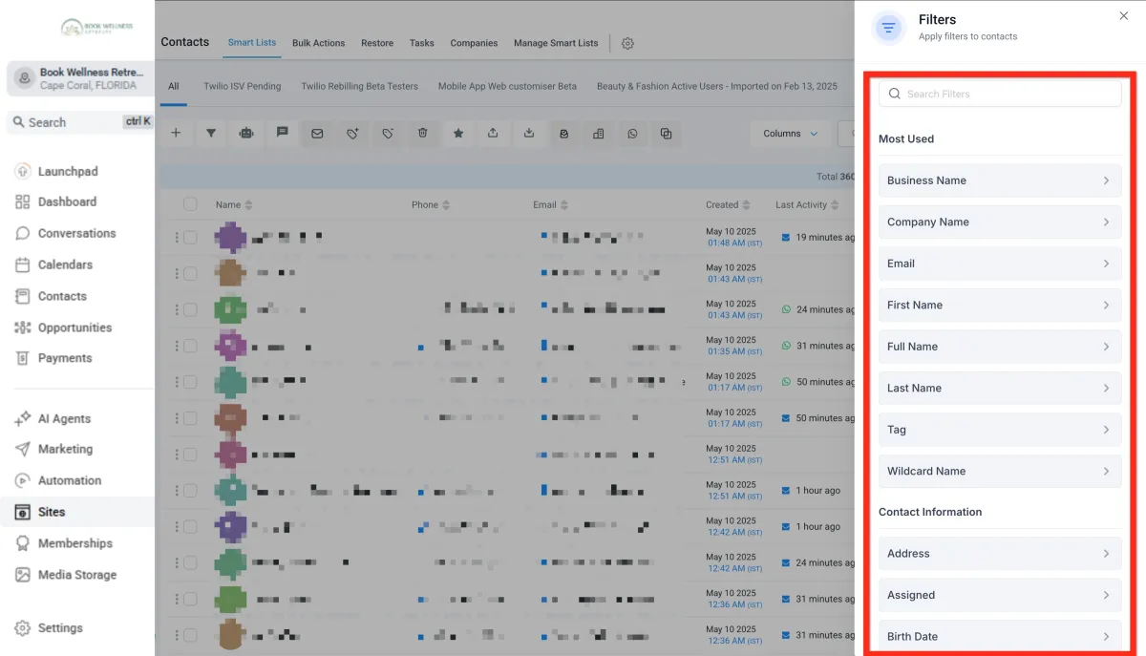
Task: Switch to the Companies tab
Action: (475, 43)
